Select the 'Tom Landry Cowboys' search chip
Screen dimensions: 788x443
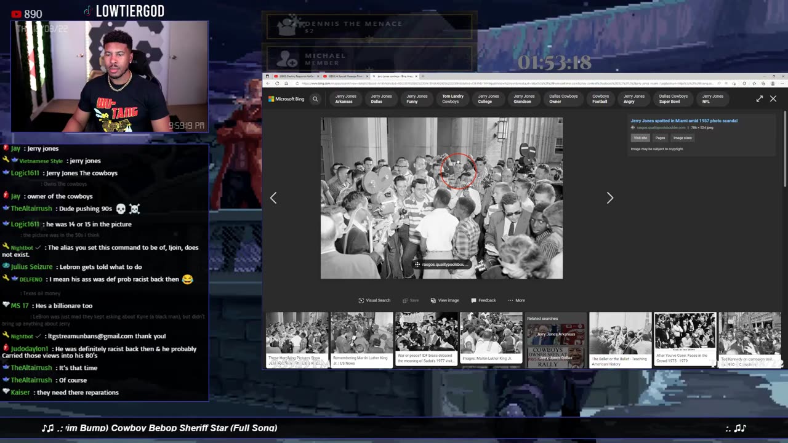[x=452, y=98]
